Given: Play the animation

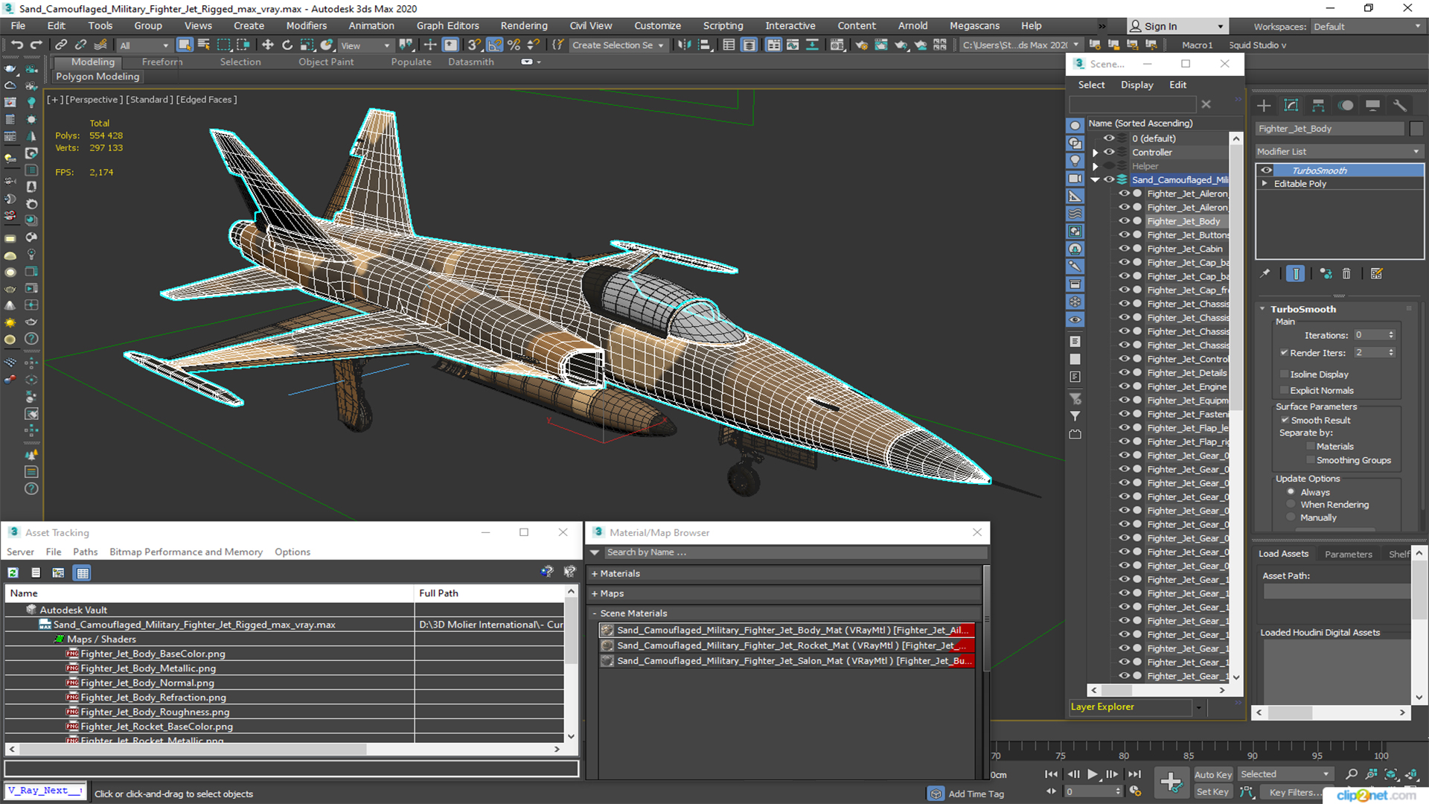Looking at the screenshot, I should click(x=1093, y=774).
